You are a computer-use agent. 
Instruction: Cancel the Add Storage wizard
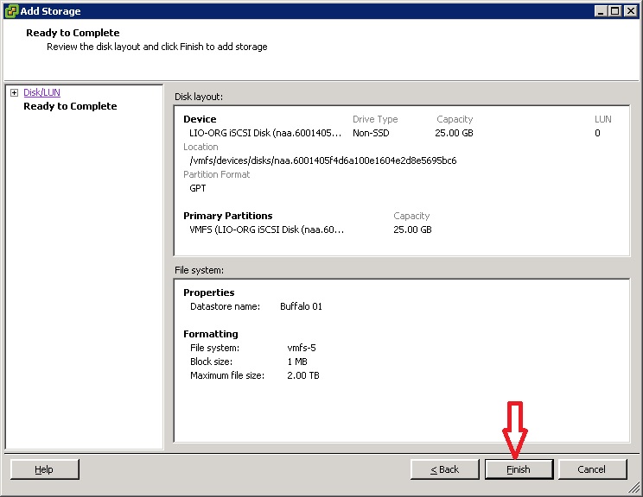point(592,469)
